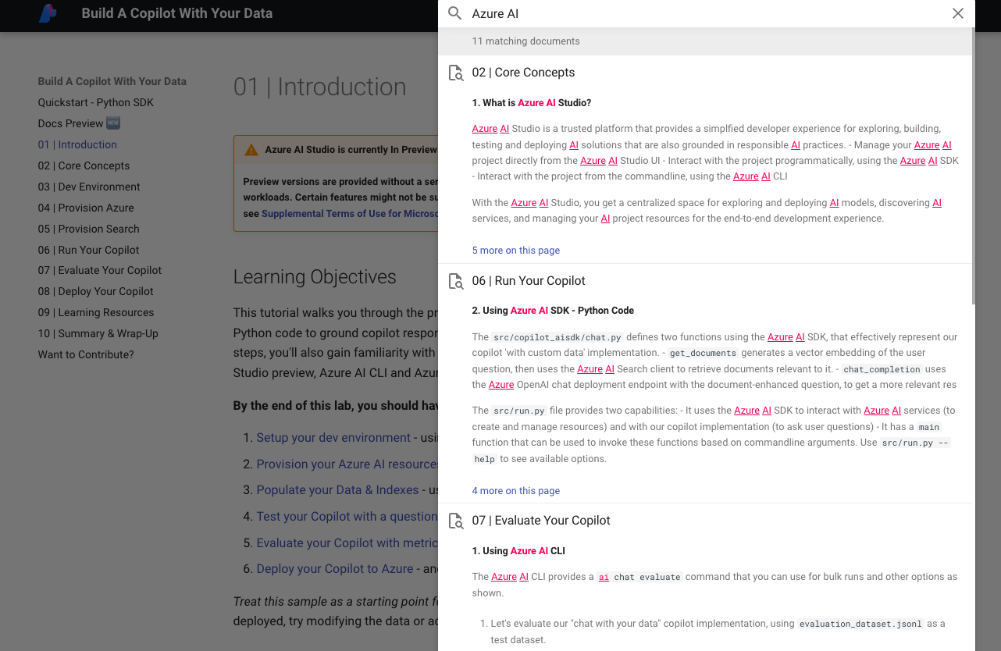
Task: Select 10 | Summary & Wrap-Up in the sidebar
Action: point(98,333)
